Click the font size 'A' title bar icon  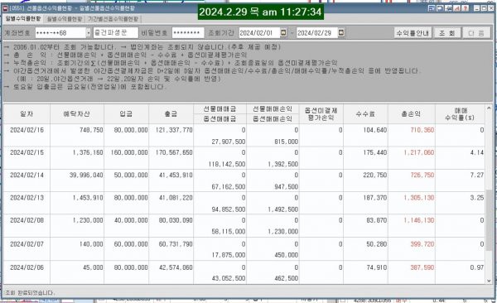[456, 8]
